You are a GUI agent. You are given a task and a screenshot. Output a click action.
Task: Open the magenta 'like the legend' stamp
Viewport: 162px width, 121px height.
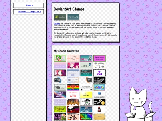(x=99, y=58)
